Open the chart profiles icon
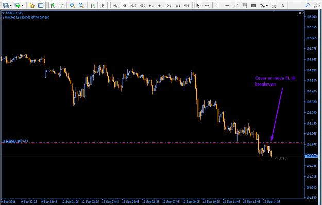The height and width of the screenshot is (205, 322). click(6, 5)
